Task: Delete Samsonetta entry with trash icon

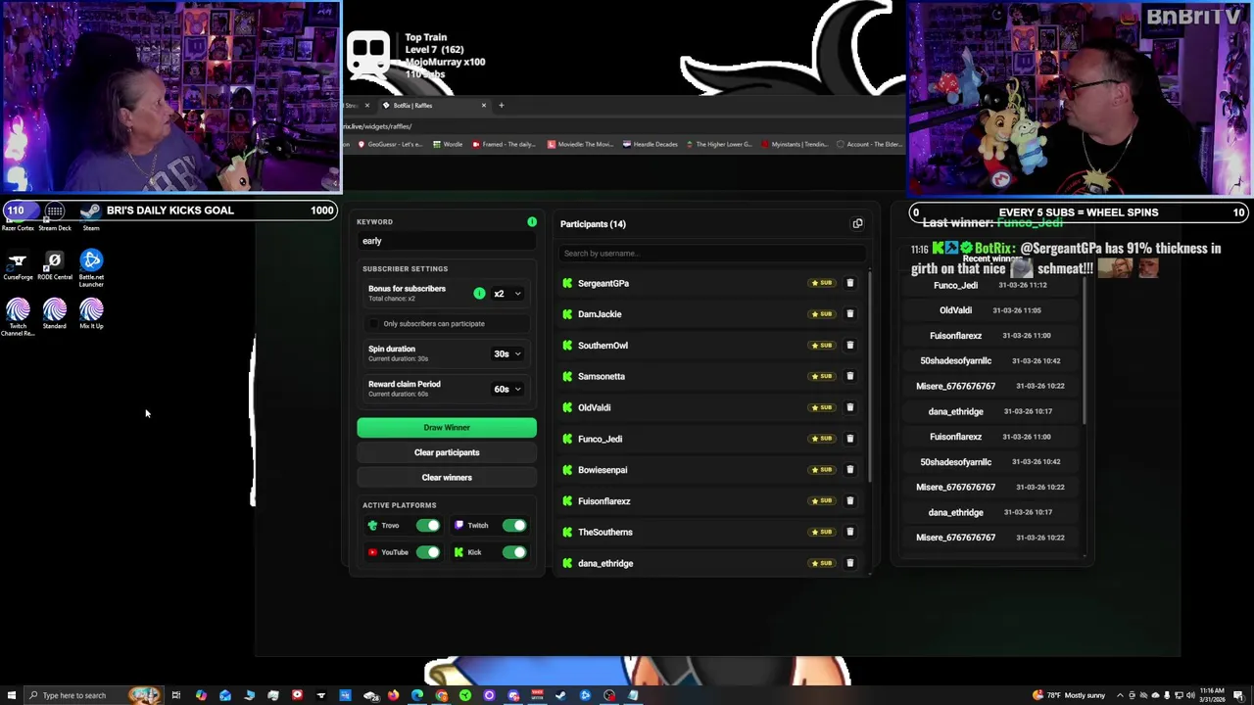Action: 849,376
